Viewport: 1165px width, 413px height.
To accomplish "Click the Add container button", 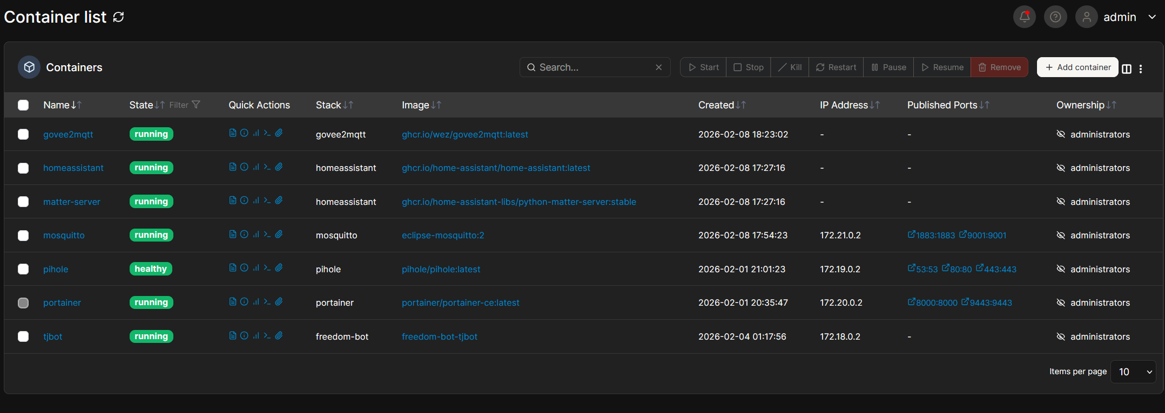I will [x=1078, y=67].
